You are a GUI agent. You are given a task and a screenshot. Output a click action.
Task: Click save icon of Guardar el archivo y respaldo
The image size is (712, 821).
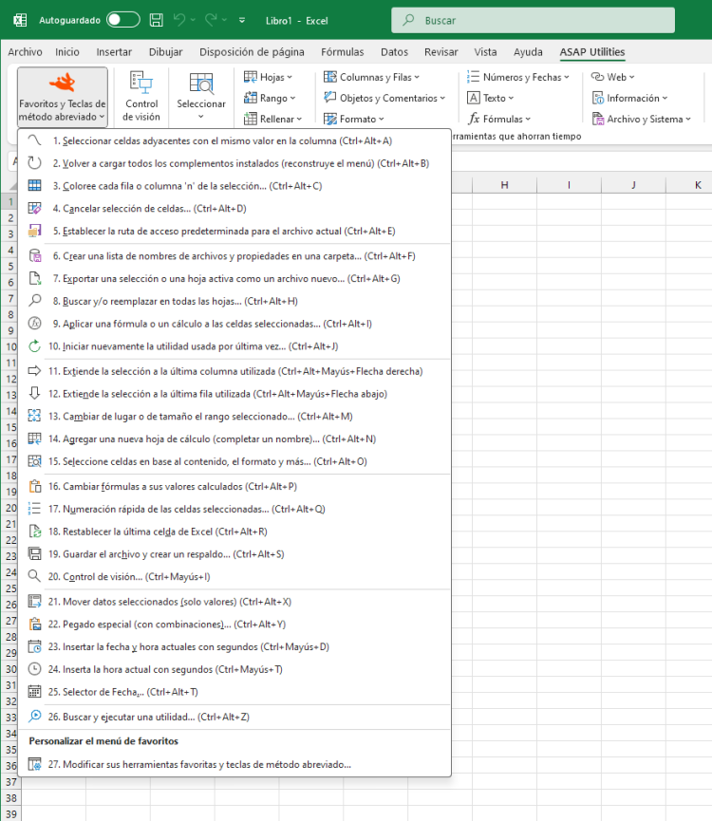(x=34, y=553)
